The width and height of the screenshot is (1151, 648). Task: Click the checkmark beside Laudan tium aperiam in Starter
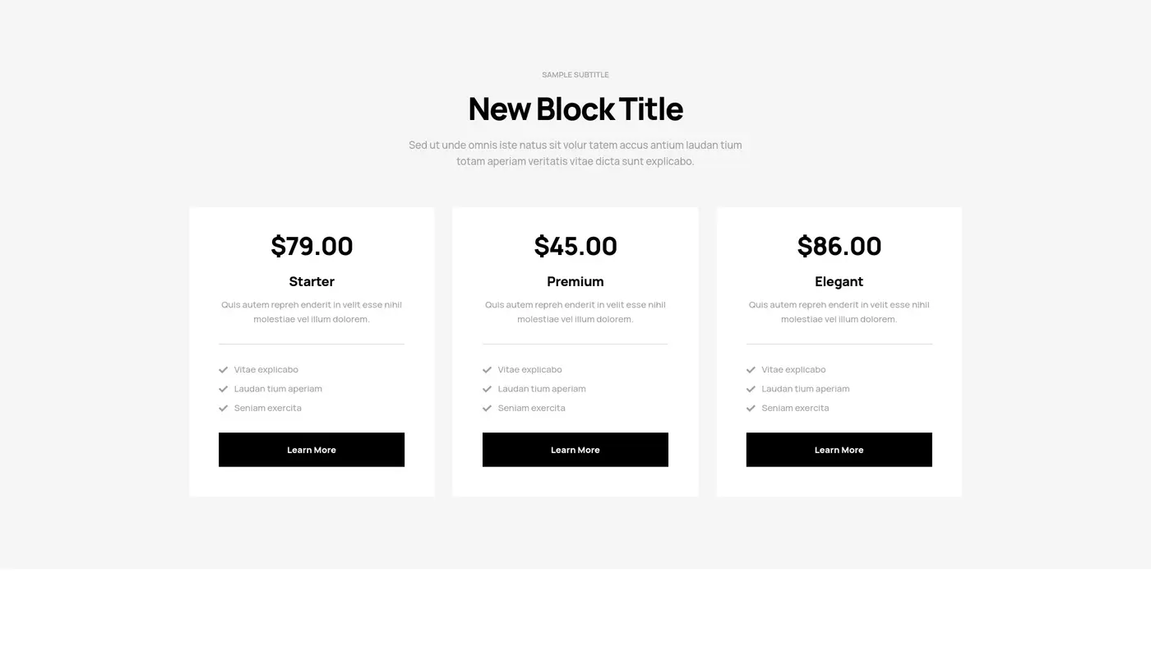pos(222,388)
